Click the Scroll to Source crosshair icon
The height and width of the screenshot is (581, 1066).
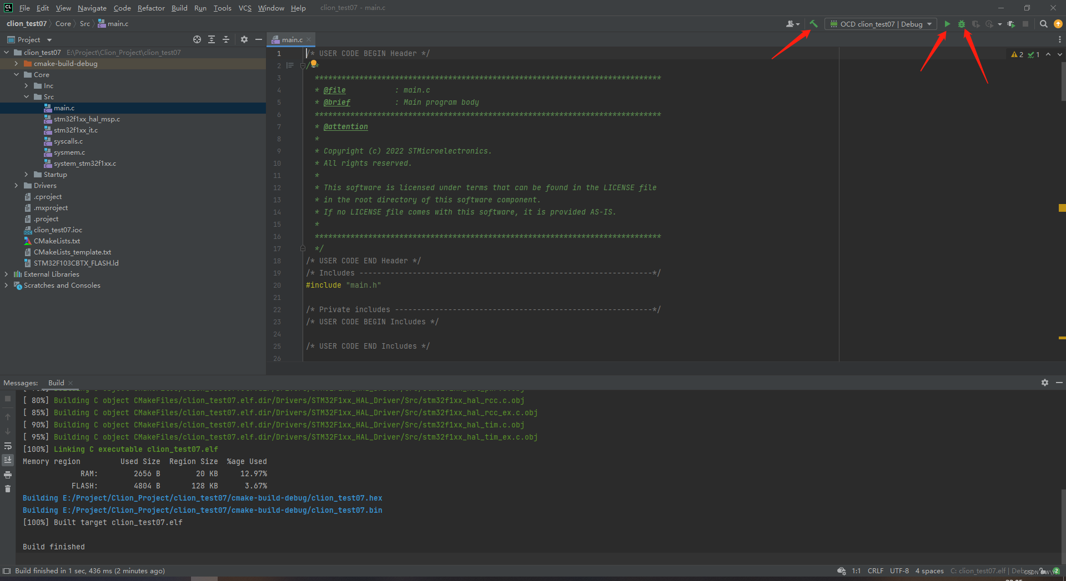(197, 39)
